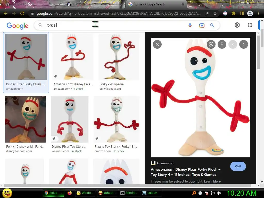Open the Extensions puzzle piece icon
Viewport: 264px width, 198px height.
tap(234, 13)
